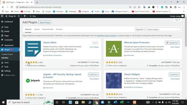Open updates indicator in admin bar

(x=20, y=16)
